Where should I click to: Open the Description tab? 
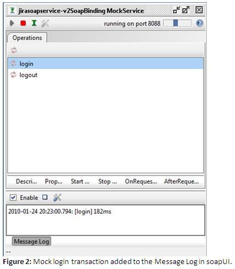pos(26,181)
